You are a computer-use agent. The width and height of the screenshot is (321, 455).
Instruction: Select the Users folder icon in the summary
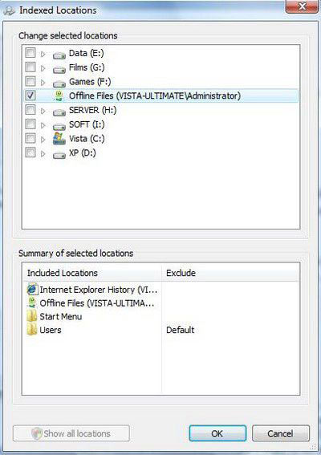pyautogui.click(x=32, y=329)
